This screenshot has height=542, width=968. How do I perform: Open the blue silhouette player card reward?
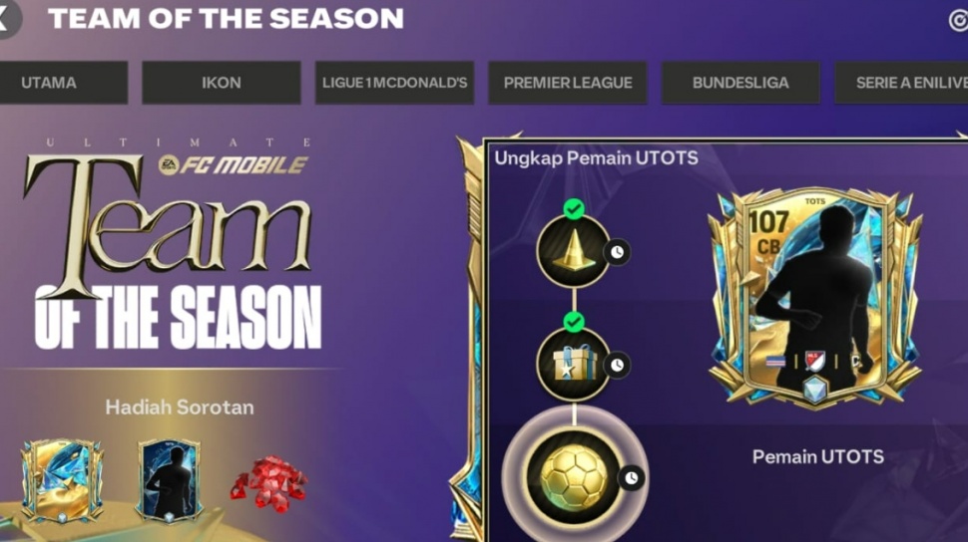click(x=169, y=481)
